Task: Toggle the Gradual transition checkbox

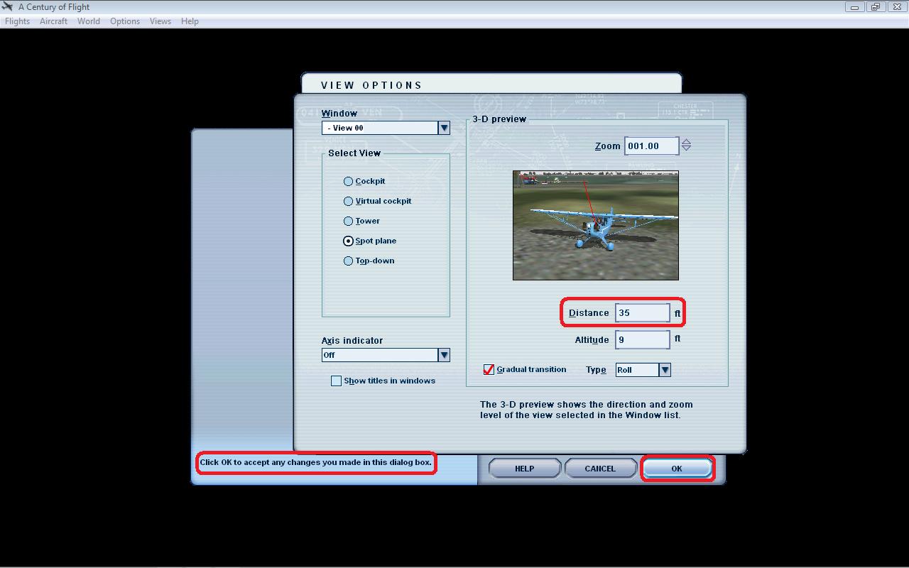Action: click(x=489, y=370)
